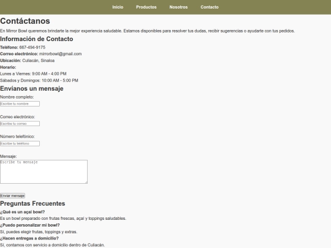Select Contacto in the navigation bar
331x248 pixels.
pyautogui.click(x=210, y=7)
